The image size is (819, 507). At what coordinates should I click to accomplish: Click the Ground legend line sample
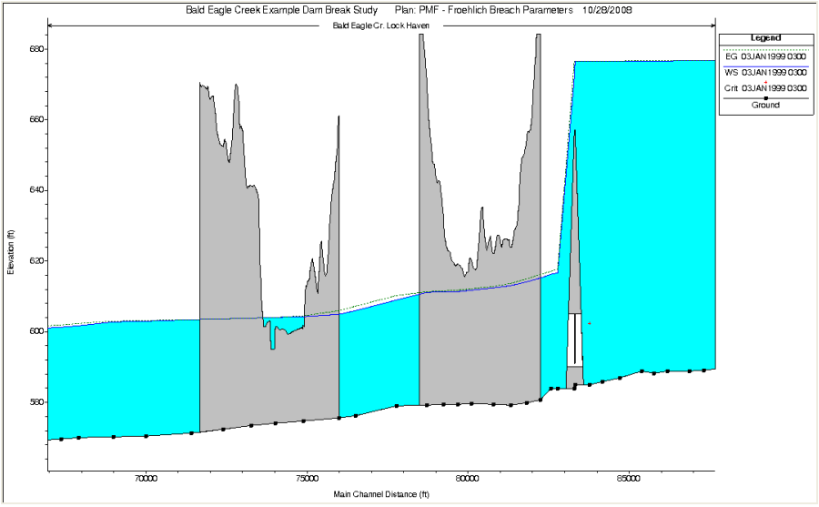[x=765, y=97]
